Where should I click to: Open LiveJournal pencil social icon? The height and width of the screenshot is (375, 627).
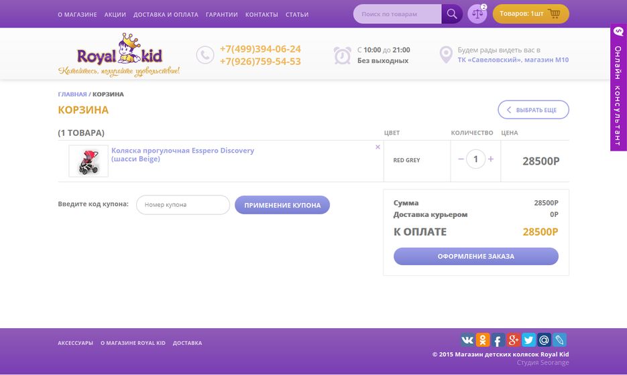click(559, 340)
